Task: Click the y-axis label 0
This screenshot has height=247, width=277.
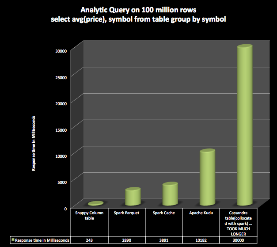Action: point(65,209)
